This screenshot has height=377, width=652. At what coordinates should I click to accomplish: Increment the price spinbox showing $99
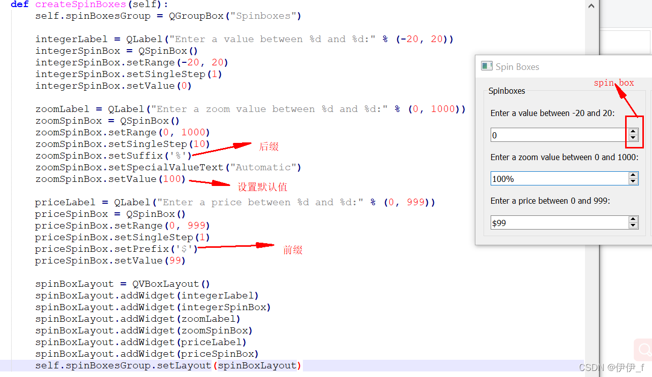[x=633, y=219]
